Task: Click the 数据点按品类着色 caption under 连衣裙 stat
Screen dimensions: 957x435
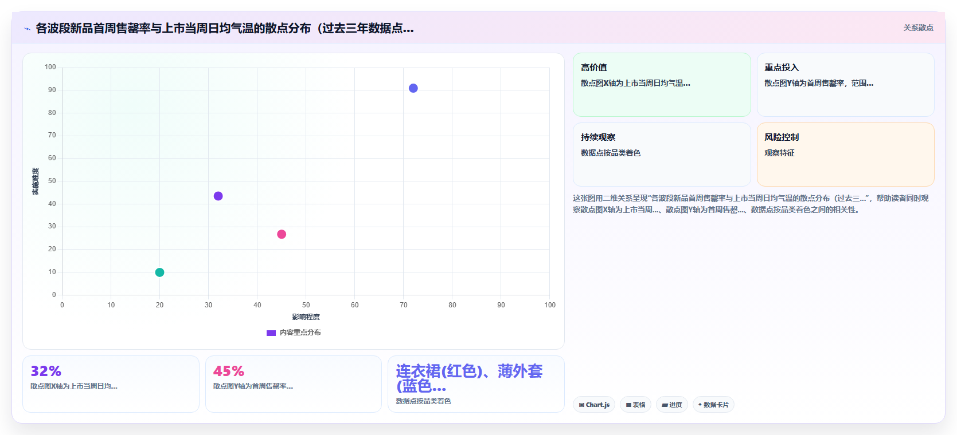Action: pos(423,401)
